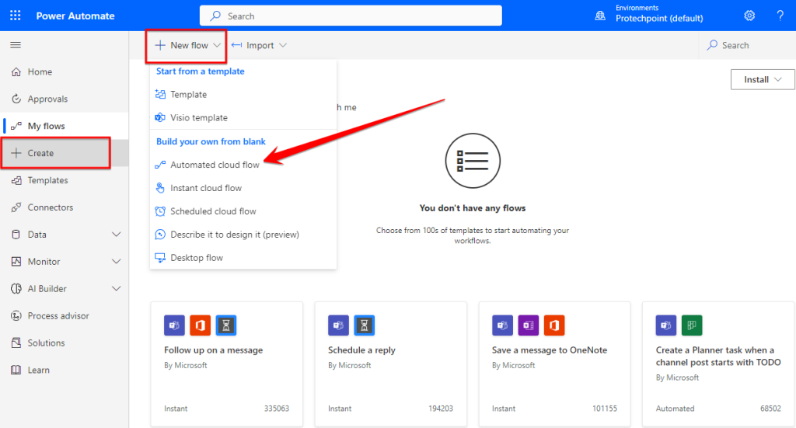
Task: Click the Build your own from blank heading
Action: (x=211, y=141)
